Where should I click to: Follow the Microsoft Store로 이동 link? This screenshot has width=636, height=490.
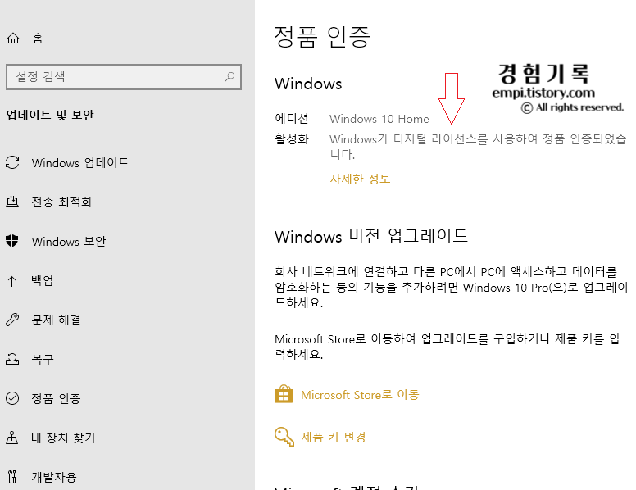click(360, 394)
